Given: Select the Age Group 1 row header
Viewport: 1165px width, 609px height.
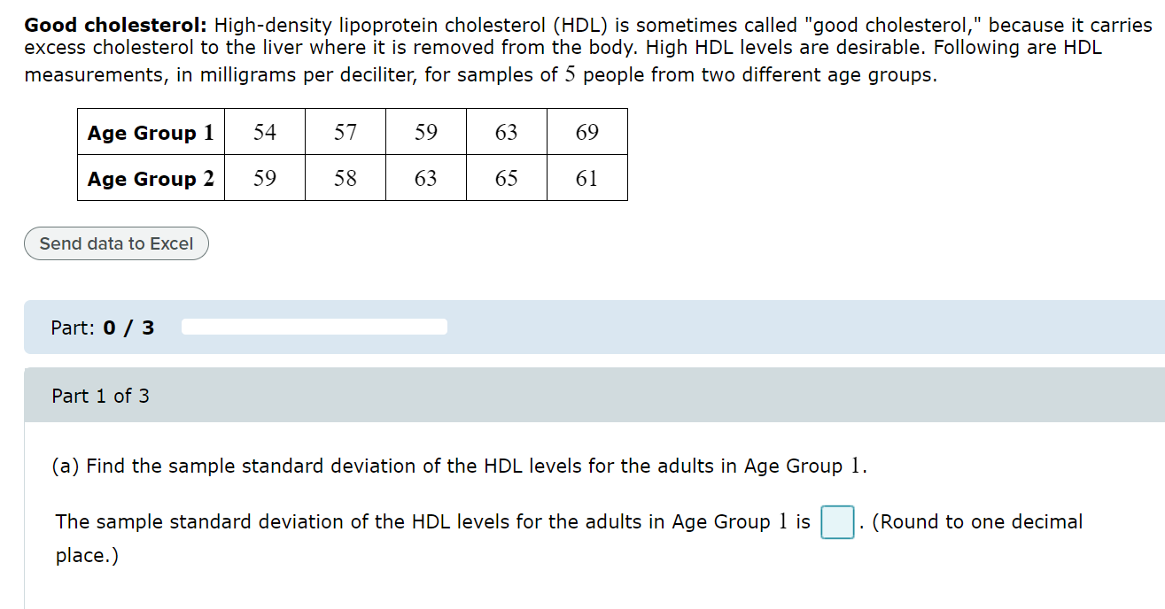Looking at the screenshot, I should [151, 132].
